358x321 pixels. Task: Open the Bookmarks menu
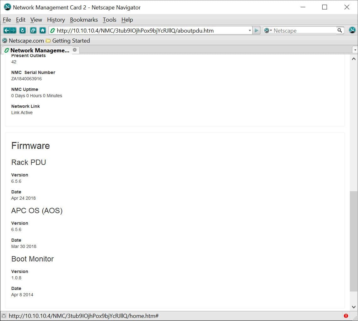click(x=84, y=20)
